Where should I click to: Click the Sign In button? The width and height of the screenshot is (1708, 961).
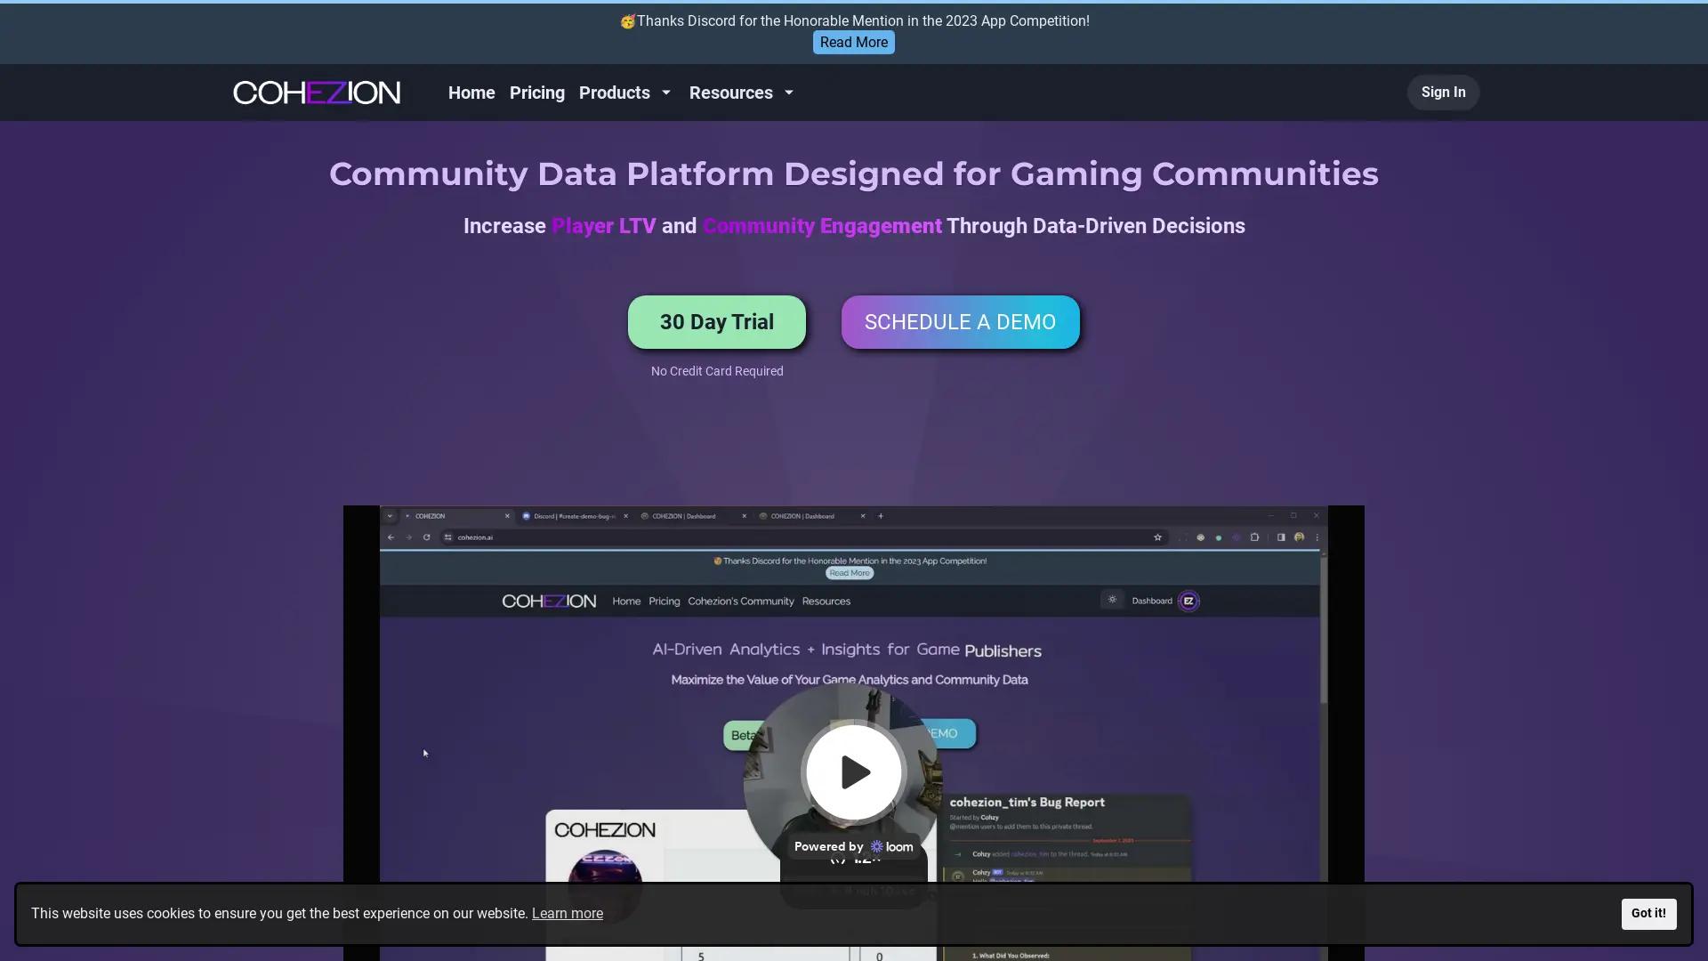[1442, 92]
